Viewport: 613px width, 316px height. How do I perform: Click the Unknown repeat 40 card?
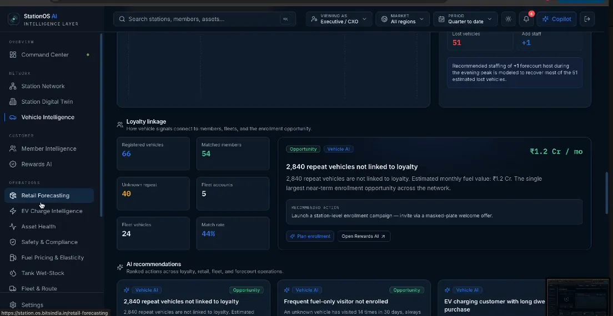[x=153, y=193]
